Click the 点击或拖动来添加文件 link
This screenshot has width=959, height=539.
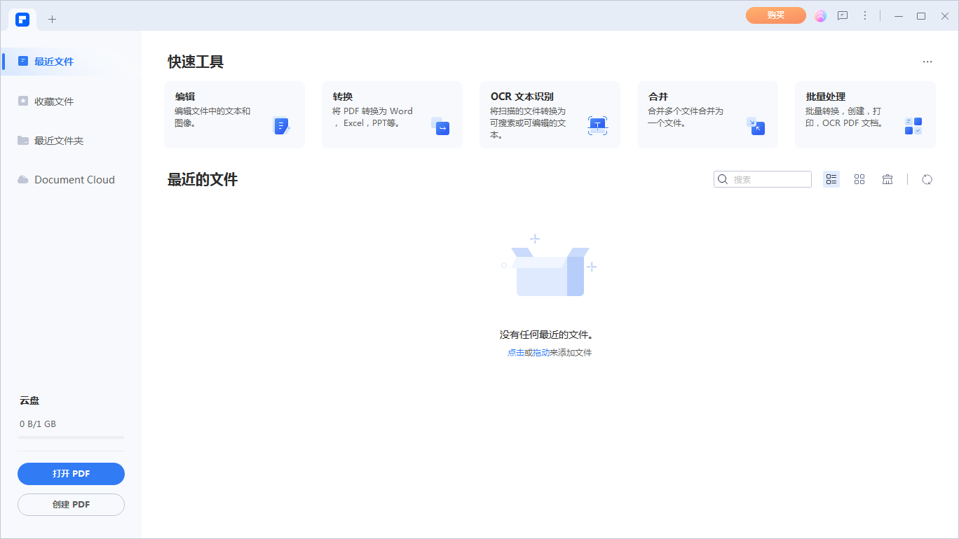click(550, 352)
